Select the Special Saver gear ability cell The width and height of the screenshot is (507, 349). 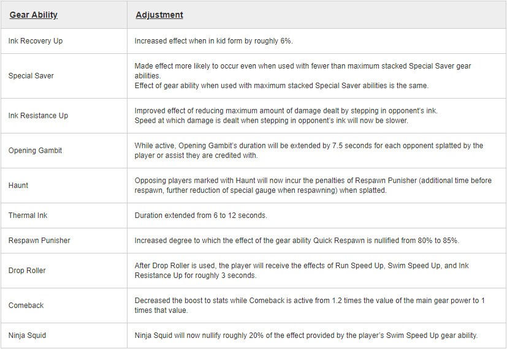[x=31, y=76]
